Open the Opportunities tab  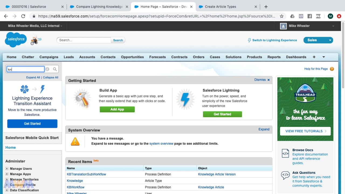pyautogui.click(x=132, y=57)
